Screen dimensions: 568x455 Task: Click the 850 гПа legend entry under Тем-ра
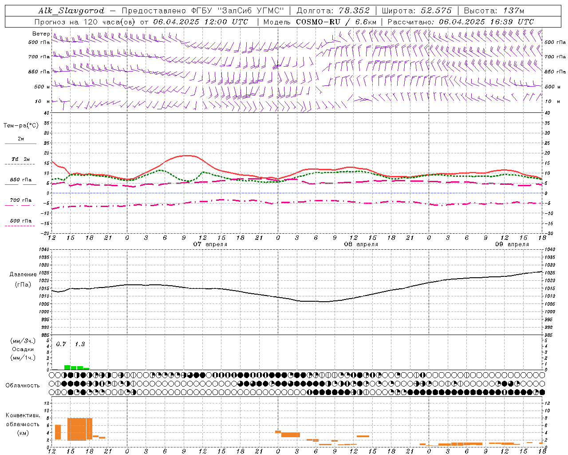21,180
